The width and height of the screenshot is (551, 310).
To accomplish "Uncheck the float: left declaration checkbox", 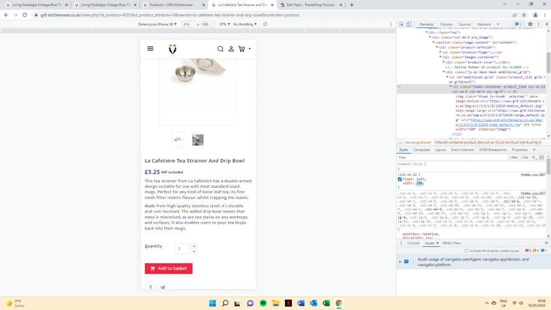I will [x=399, y=179].
